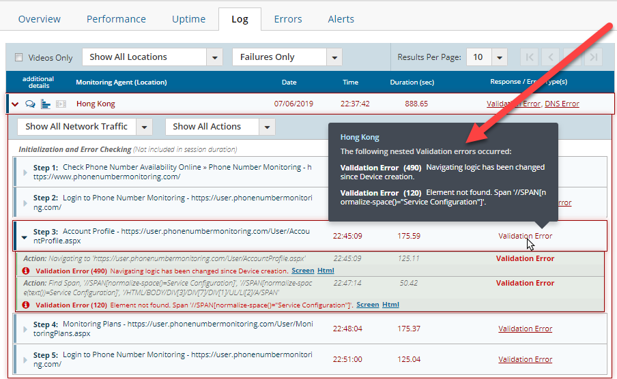Image resolution: width=617 pixels, height=379 pixels.
Task: Collapse the Hong Kong log row
Action: [15, 104]
